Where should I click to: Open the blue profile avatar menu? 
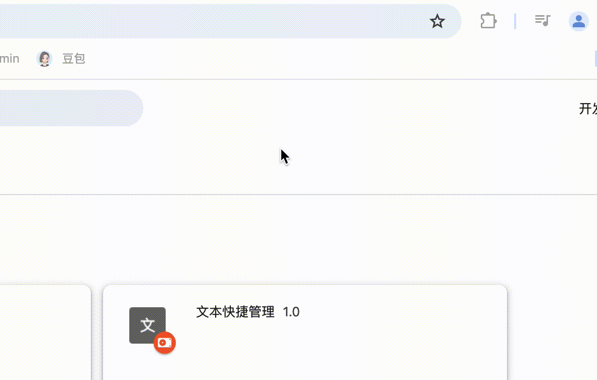click(x=579, y=21)
